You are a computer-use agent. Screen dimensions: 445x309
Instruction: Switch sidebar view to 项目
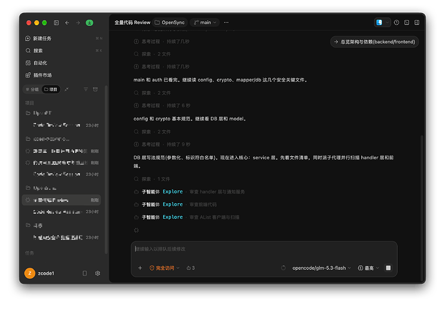[51, 90]
